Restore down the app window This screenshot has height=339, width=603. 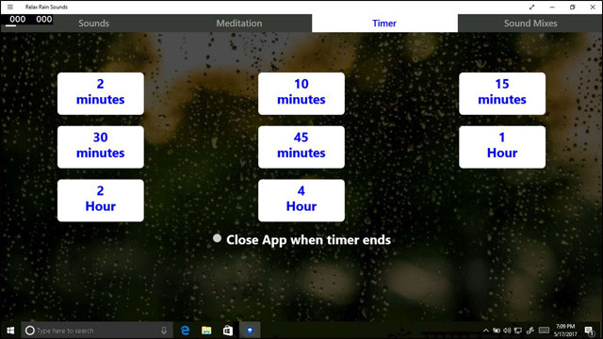point(572,7)
